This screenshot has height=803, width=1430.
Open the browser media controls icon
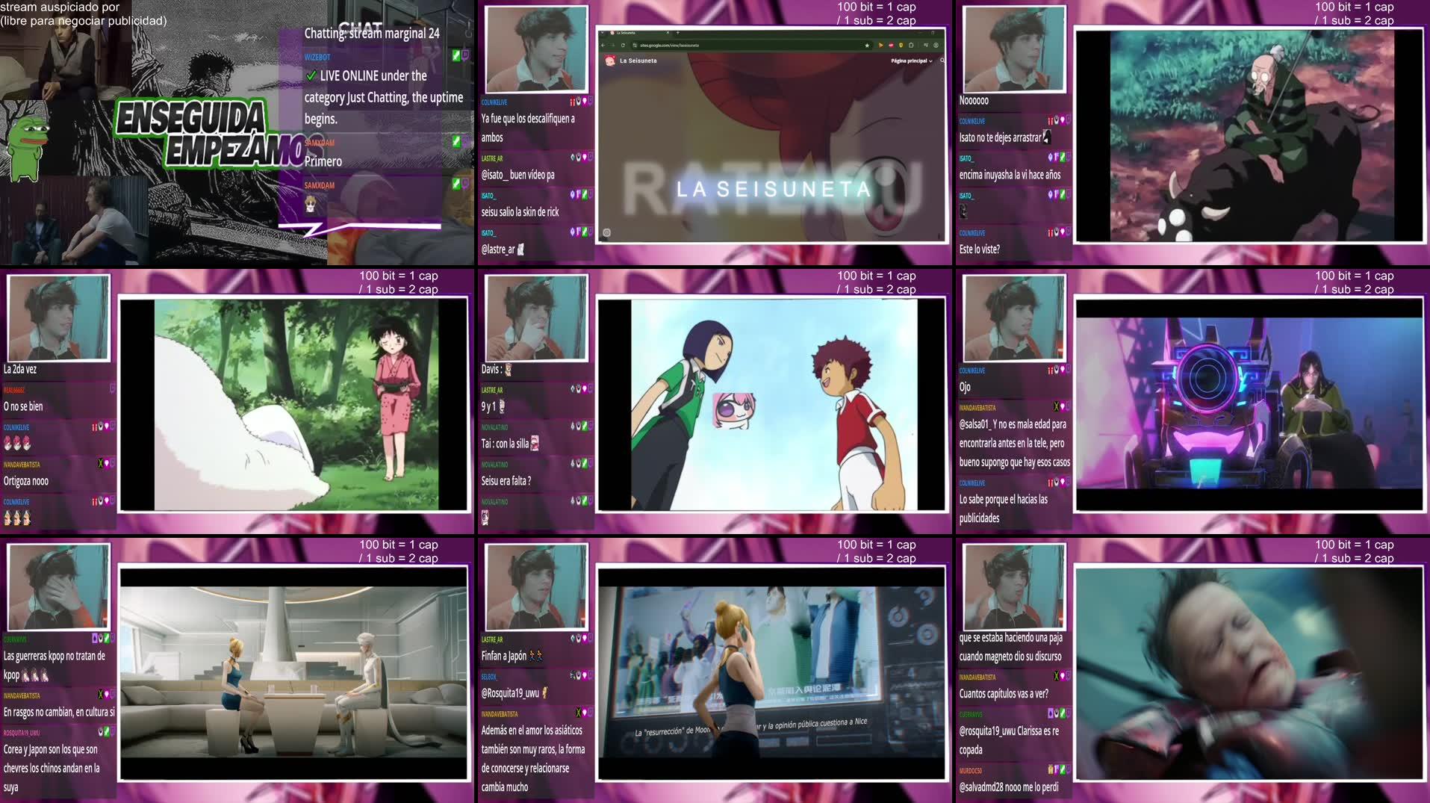click(926, 45)
